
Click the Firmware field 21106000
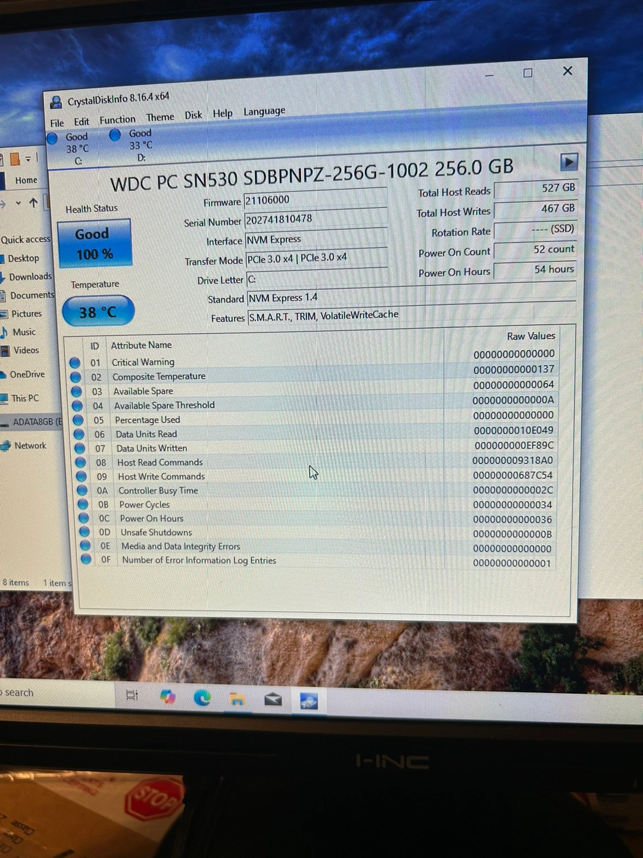315,199
